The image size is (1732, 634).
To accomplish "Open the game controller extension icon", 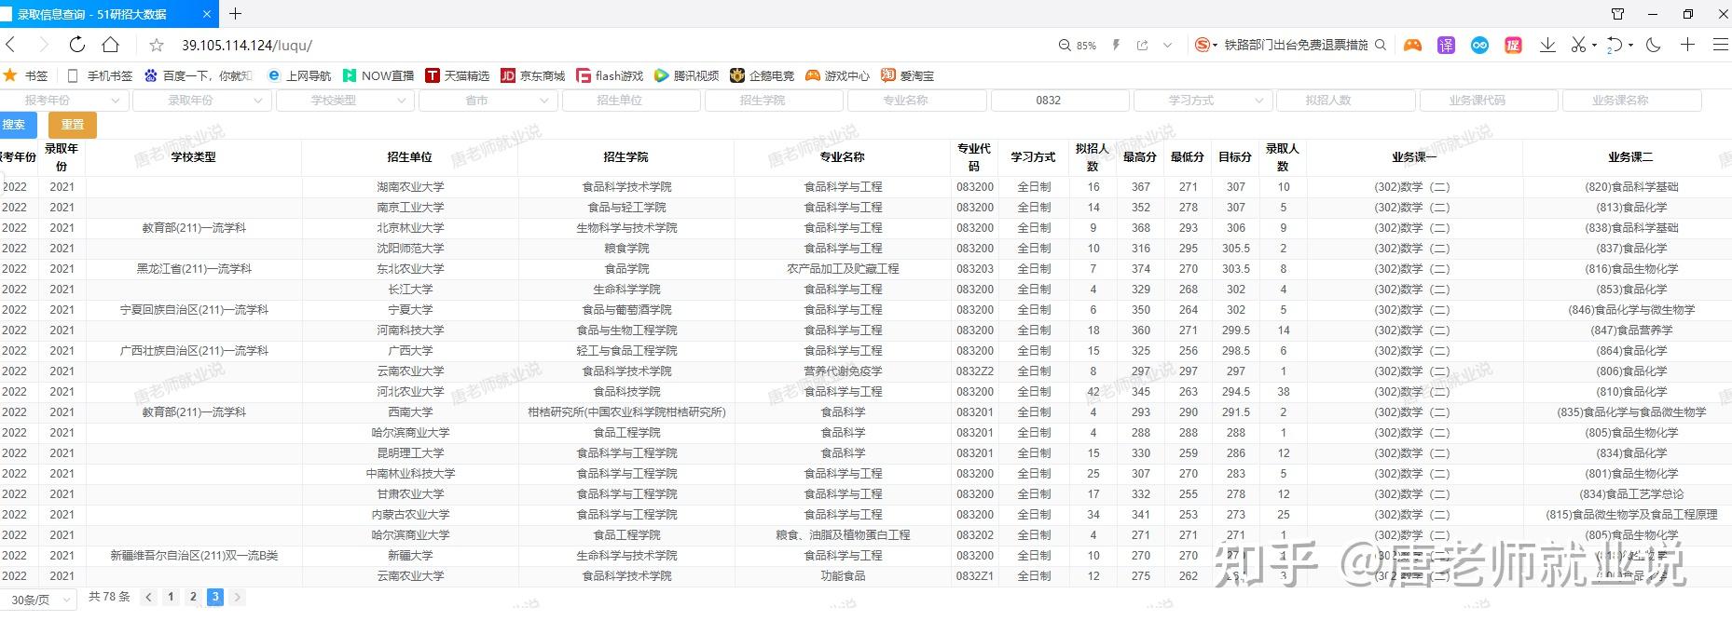I will pos(1412,45).
